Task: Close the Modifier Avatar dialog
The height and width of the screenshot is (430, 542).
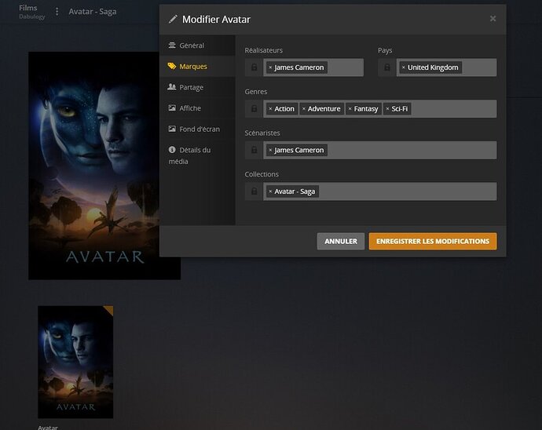Action: (x=493, y=19)
